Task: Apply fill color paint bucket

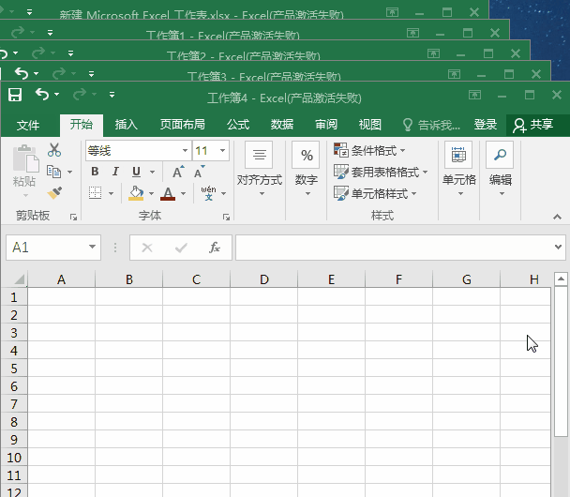Action: [136, 193]
